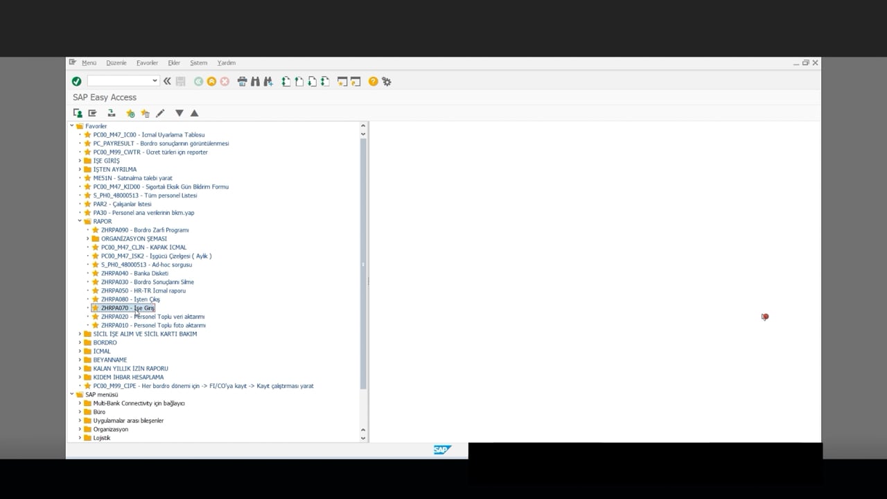
Task: Open the yellow Help icon
Action: 374,81
